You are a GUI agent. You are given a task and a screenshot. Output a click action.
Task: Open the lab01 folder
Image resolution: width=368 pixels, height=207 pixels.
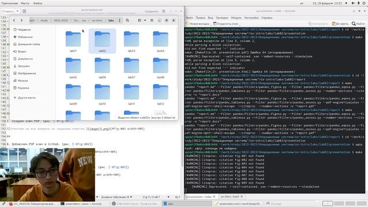pos(73,41)
